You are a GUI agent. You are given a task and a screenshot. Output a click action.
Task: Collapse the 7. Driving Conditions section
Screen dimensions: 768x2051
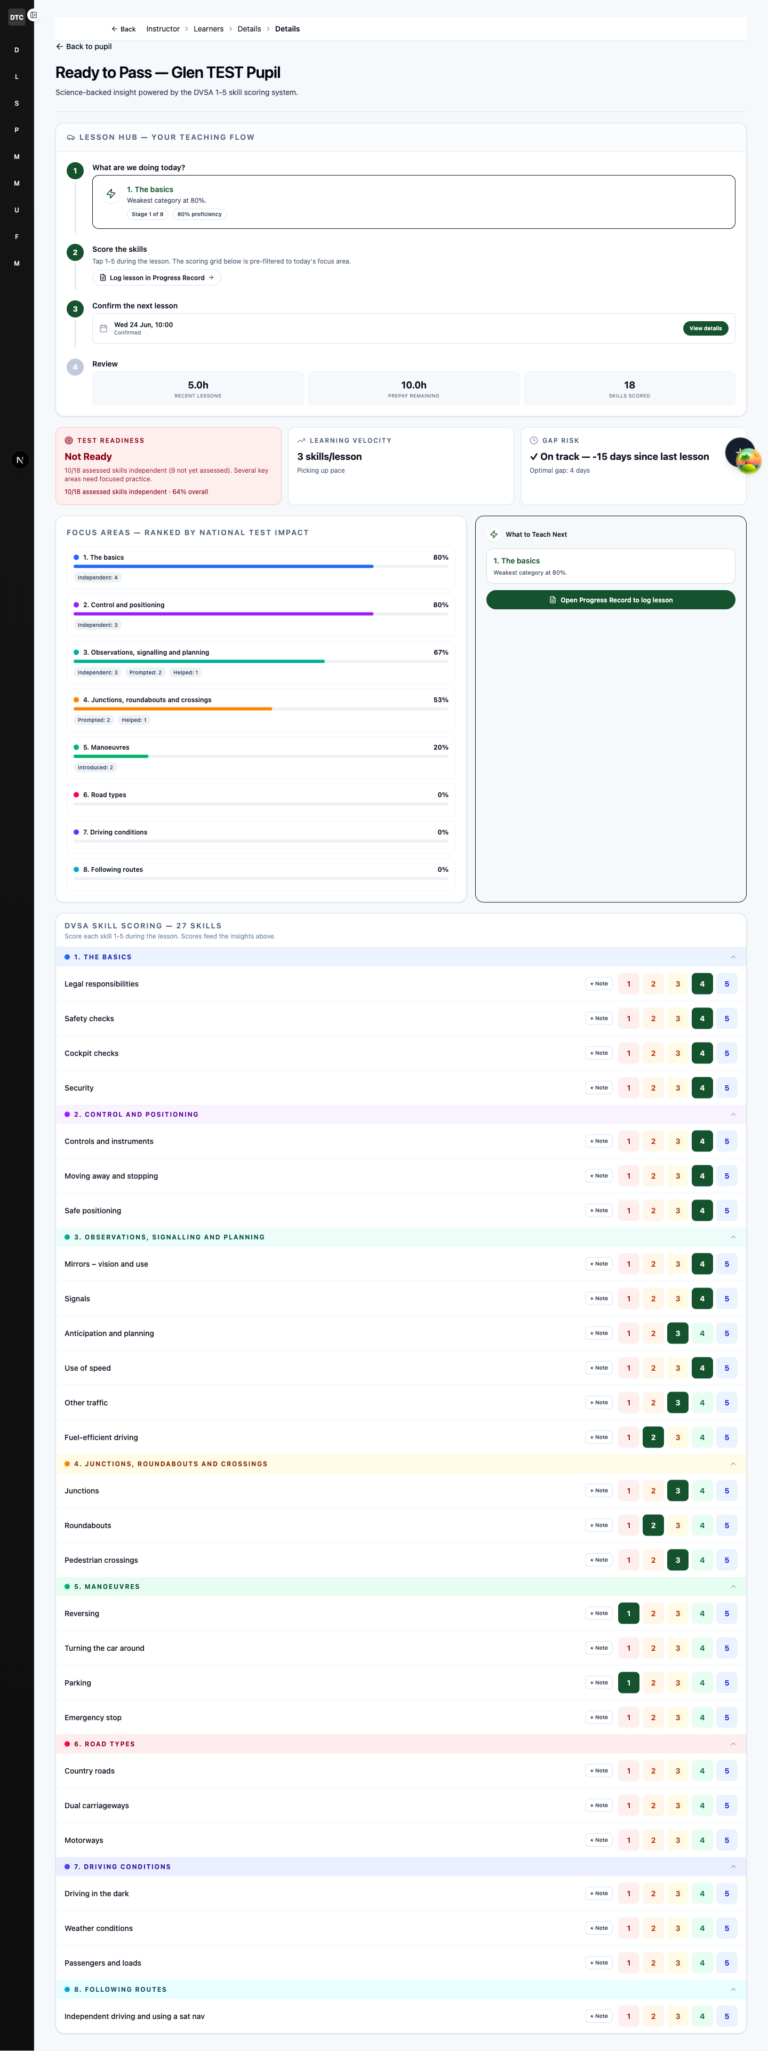[x=733, y=1866]
